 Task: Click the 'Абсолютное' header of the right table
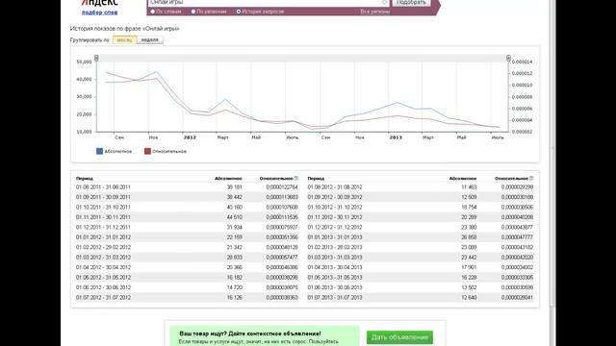(x=463, y=179)
